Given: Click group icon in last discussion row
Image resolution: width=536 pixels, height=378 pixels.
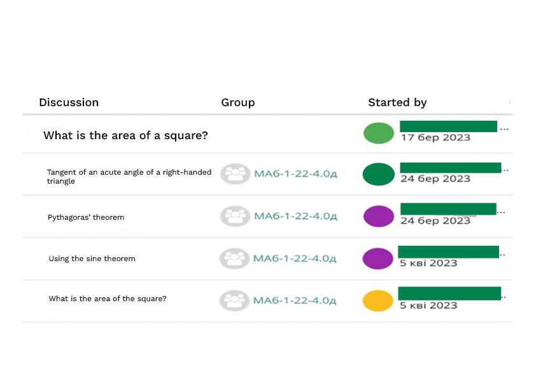Looking at the screenshot, I should point(234,300).
